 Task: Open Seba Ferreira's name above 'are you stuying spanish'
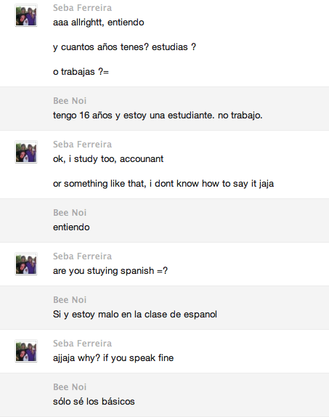[x=83, y=256]
